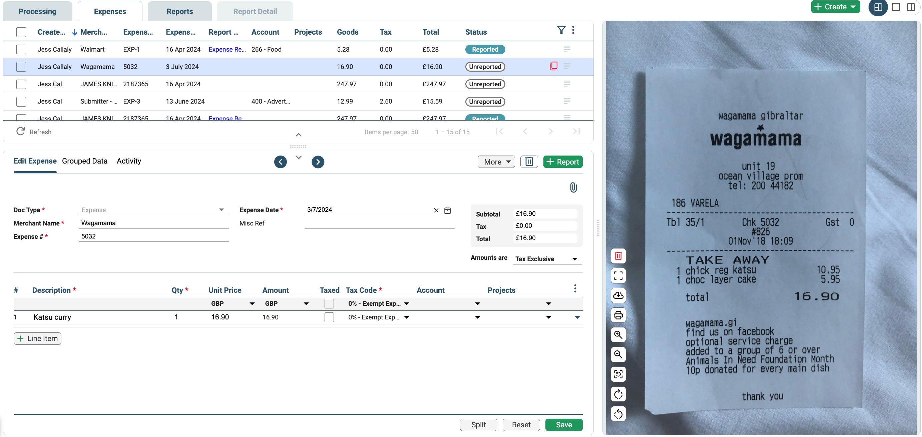Select the Expenses tab
Viewport: 922px width, 437px height.
point(110,11)
